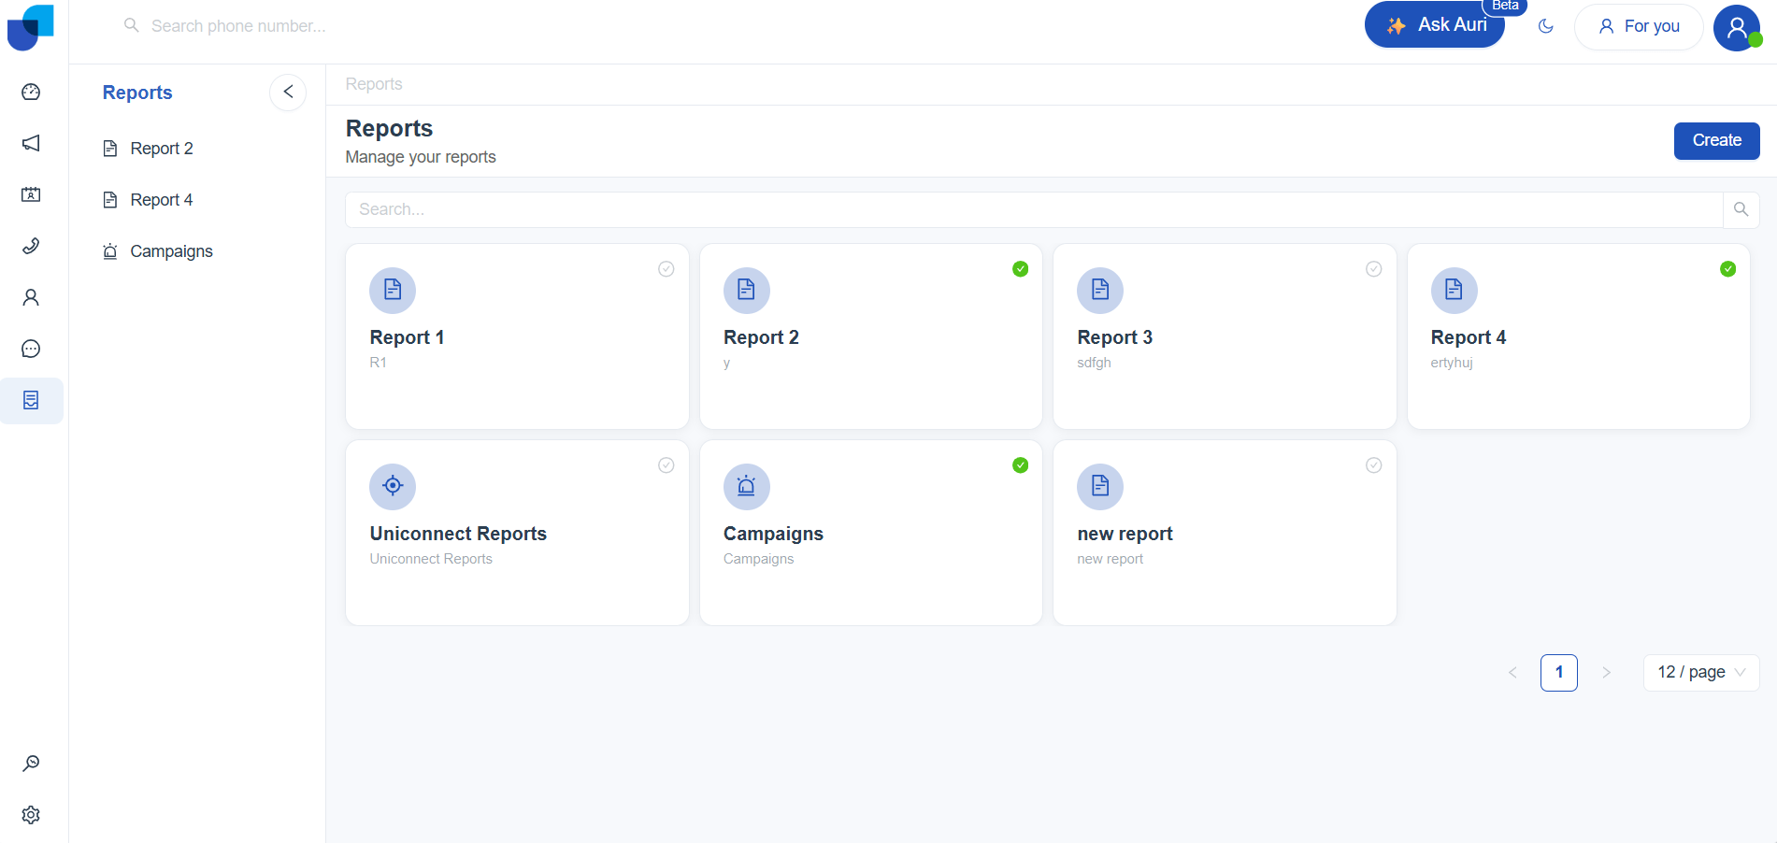The image size is (1777, 843).
Task: Click the user profile avatar
Action: tap(1736, 27)
